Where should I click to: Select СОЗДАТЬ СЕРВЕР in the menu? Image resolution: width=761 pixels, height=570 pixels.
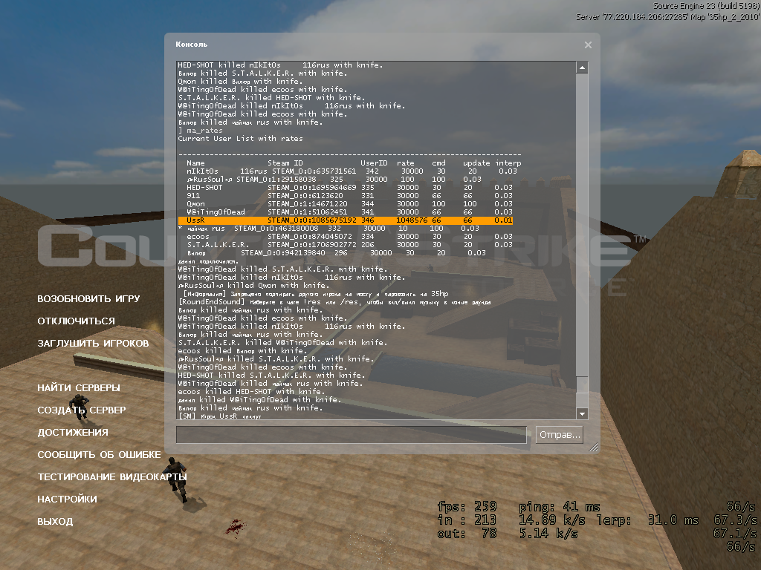pos(82,410)
